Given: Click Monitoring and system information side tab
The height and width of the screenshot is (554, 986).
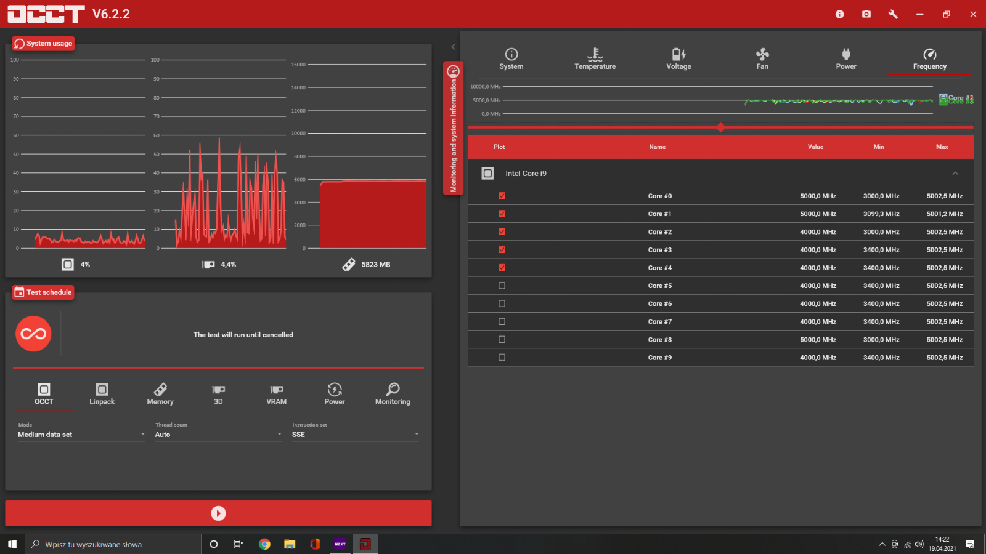Looking at the screenshot, I should (453, 128).
